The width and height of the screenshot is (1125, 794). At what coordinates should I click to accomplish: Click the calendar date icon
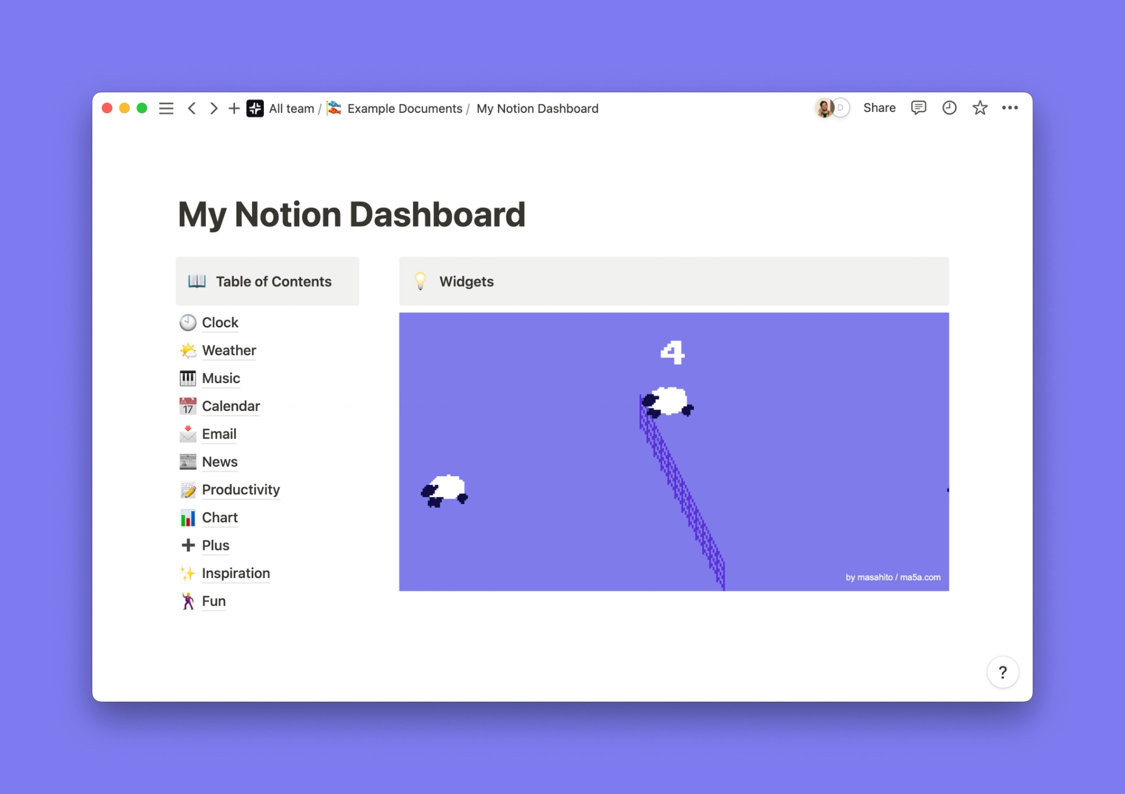[x=188, y=406]
